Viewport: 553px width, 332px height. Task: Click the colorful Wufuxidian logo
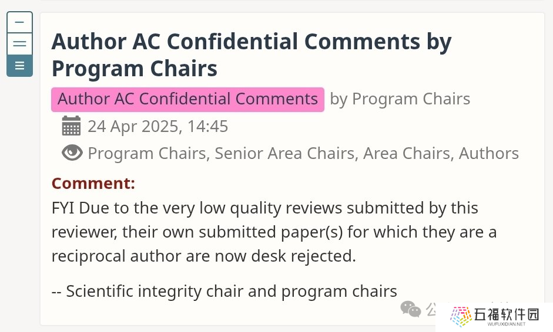(461, 316)
